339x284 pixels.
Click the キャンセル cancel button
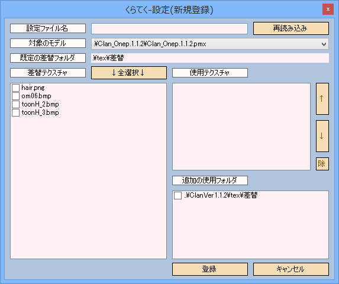(x=291, y=269)
